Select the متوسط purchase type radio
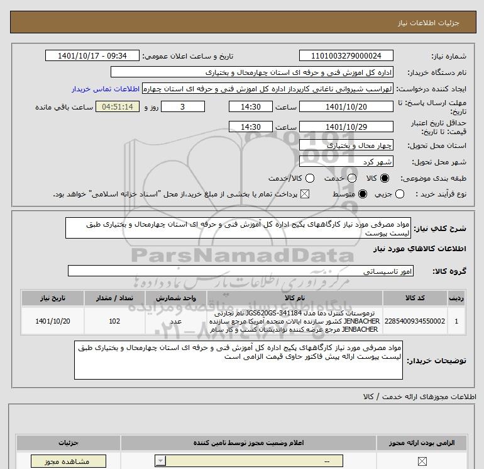 (x=363, y=194)
